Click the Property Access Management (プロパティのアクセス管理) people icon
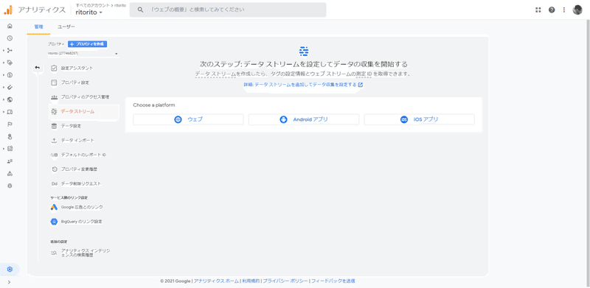Viewport: 590px width, 288px height. pyautogui.click(x=54, y=97)
